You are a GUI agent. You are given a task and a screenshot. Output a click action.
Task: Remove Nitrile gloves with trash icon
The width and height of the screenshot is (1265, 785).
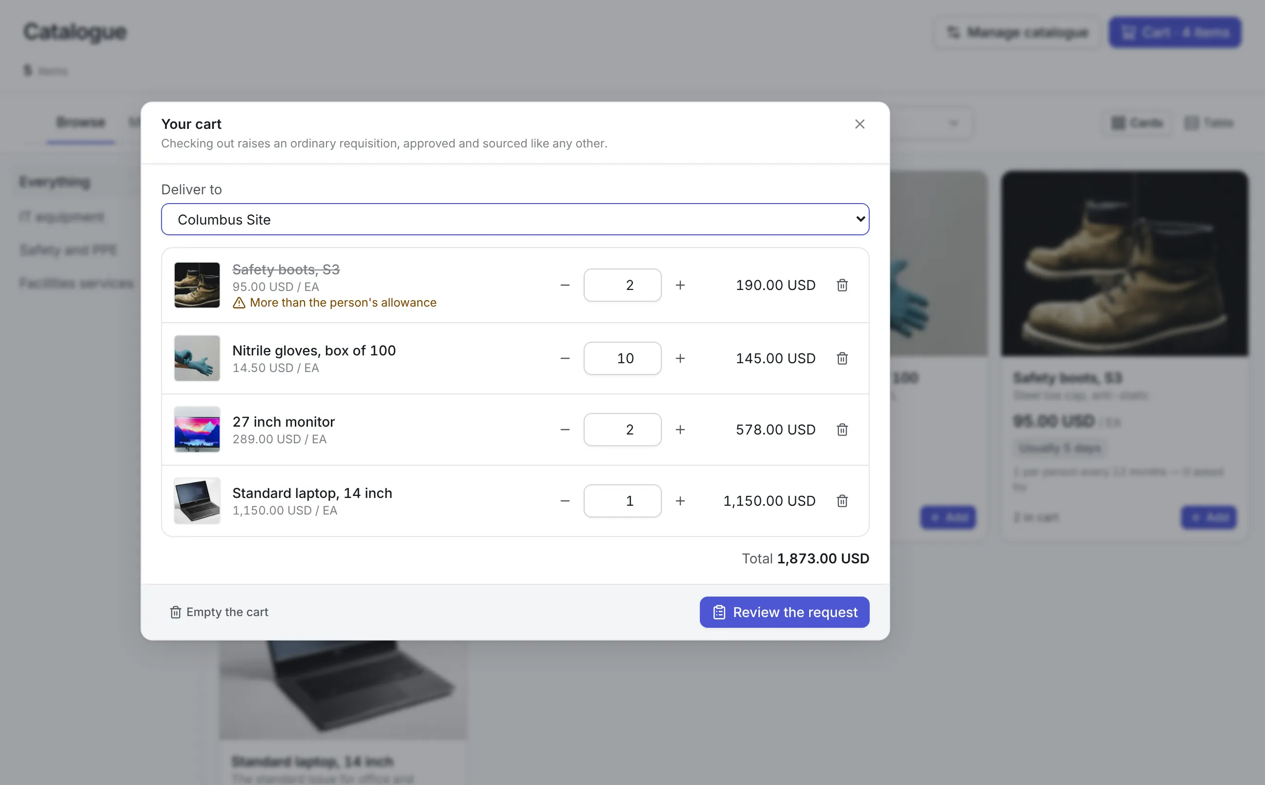click(x=841, y=358)
